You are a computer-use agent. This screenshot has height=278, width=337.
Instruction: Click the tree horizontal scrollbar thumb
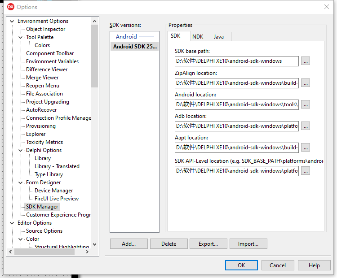coord(44,252)
